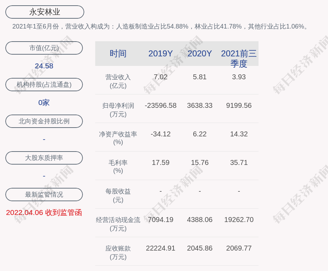328x271 pixels.
Task: Click the 2021 revenue value 3.93
Action: [x=239, y=77]
